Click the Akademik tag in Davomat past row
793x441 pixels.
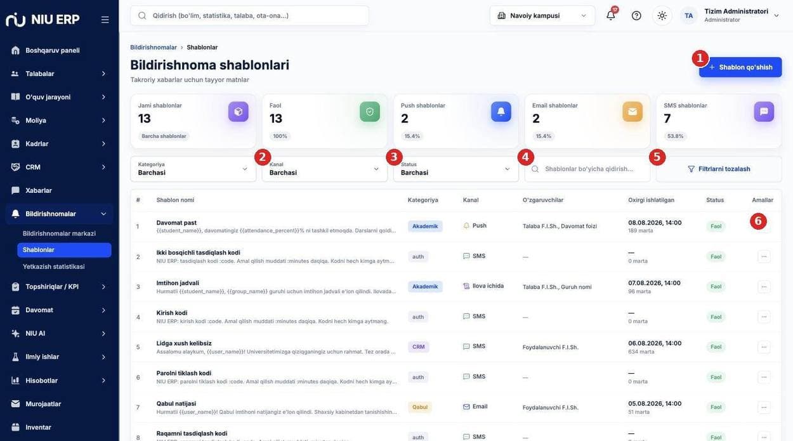(x=425, y=226)
